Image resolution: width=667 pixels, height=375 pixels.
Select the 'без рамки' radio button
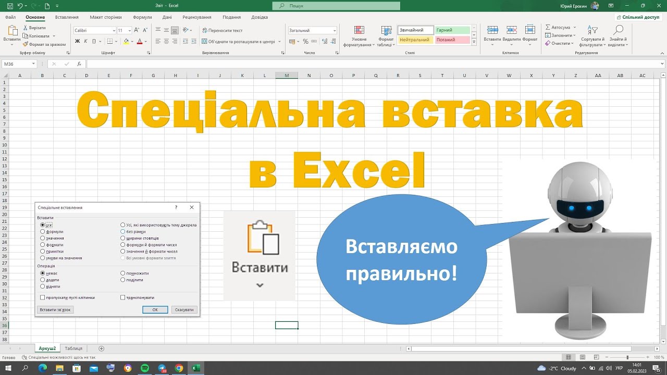pyautogui.click(x=123, y=232)
